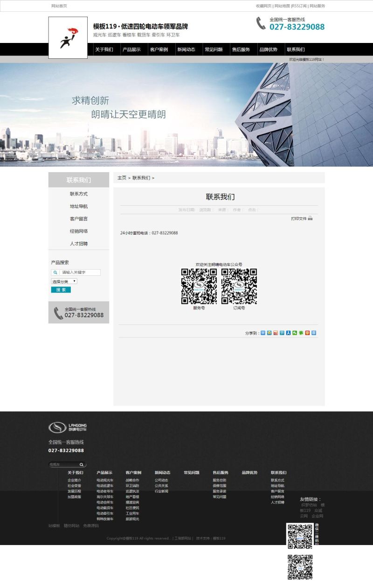
Task: Open 售后服务 in the main navigation
Action: pyautogui.click(x=241, y=49)
